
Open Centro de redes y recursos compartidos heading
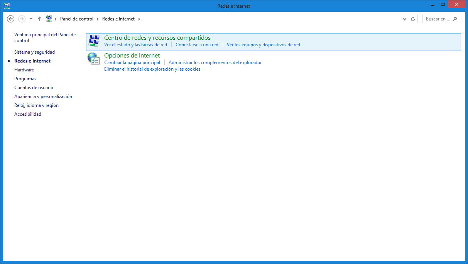(x=157, y=38)
